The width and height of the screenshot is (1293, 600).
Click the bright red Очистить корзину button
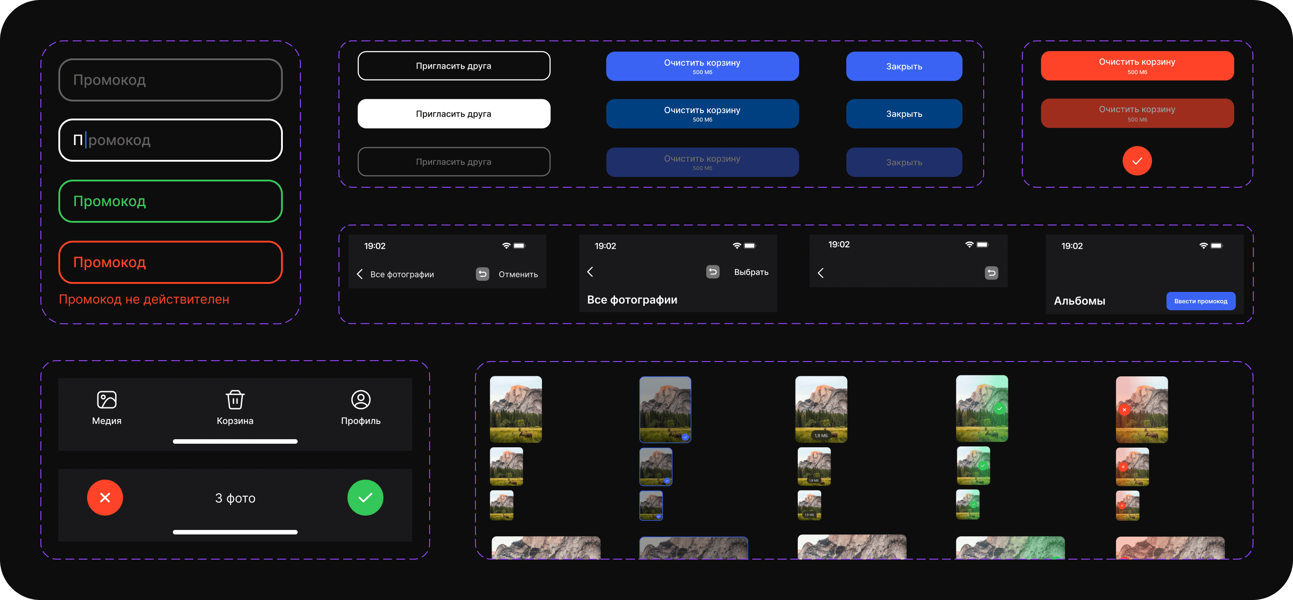click(1137, 66)
